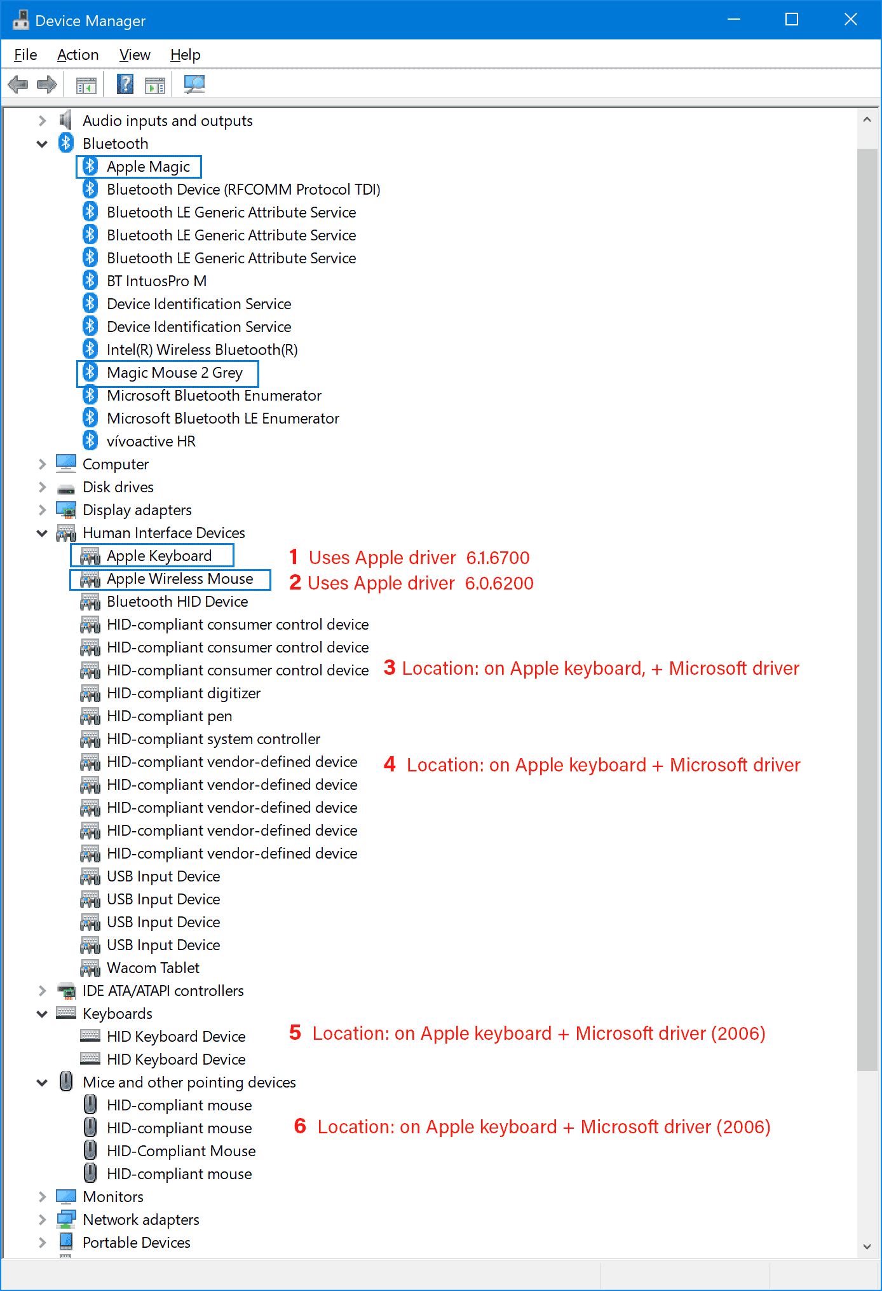Select Magic Mouse 2 Grey device

coord(175,373)
